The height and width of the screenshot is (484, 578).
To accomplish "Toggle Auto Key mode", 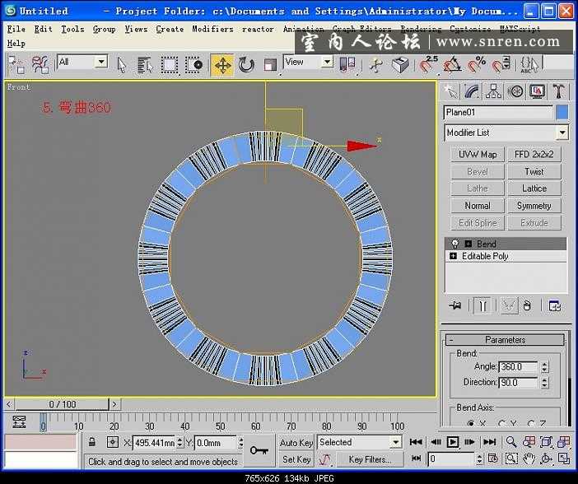I will point(296,442).
